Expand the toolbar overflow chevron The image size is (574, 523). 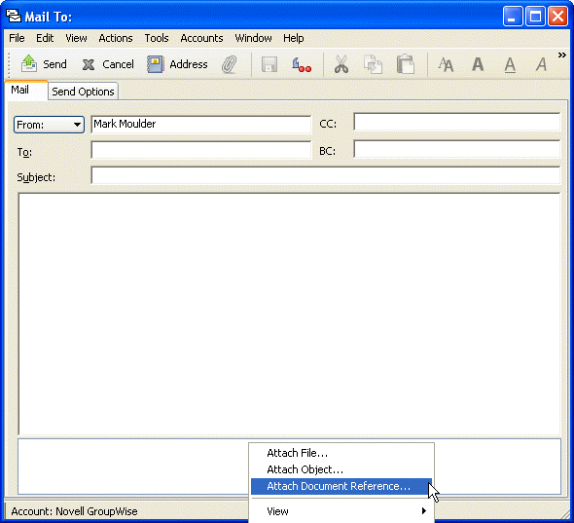[x=562, y=55]
